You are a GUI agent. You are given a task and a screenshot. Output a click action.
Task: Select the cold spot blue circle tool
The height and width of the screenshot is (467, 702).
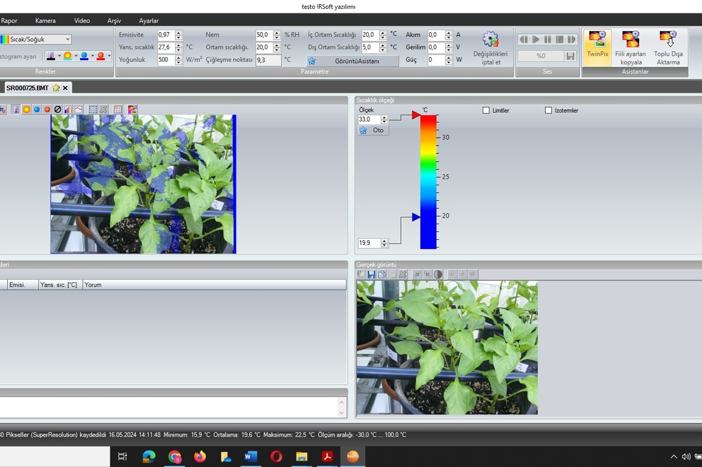click(37, 109)
